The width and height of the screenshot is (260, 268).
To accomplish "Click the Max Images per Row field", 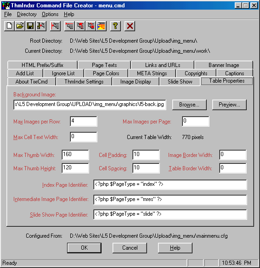I will point(84,121).
